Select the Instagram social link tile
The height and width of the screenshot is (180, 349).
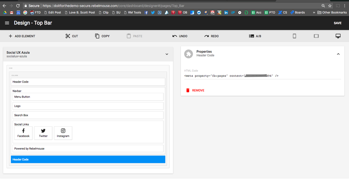point(63,133)
